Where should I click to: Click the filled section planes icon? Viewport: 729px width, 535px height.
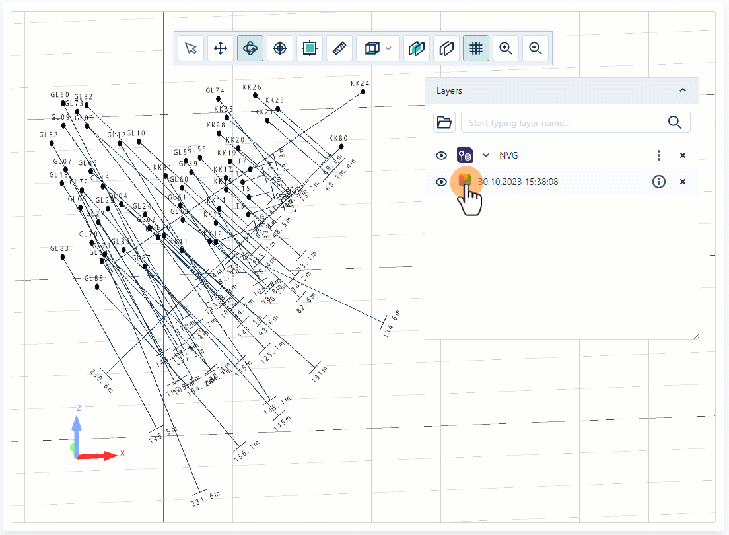(417, 48)
